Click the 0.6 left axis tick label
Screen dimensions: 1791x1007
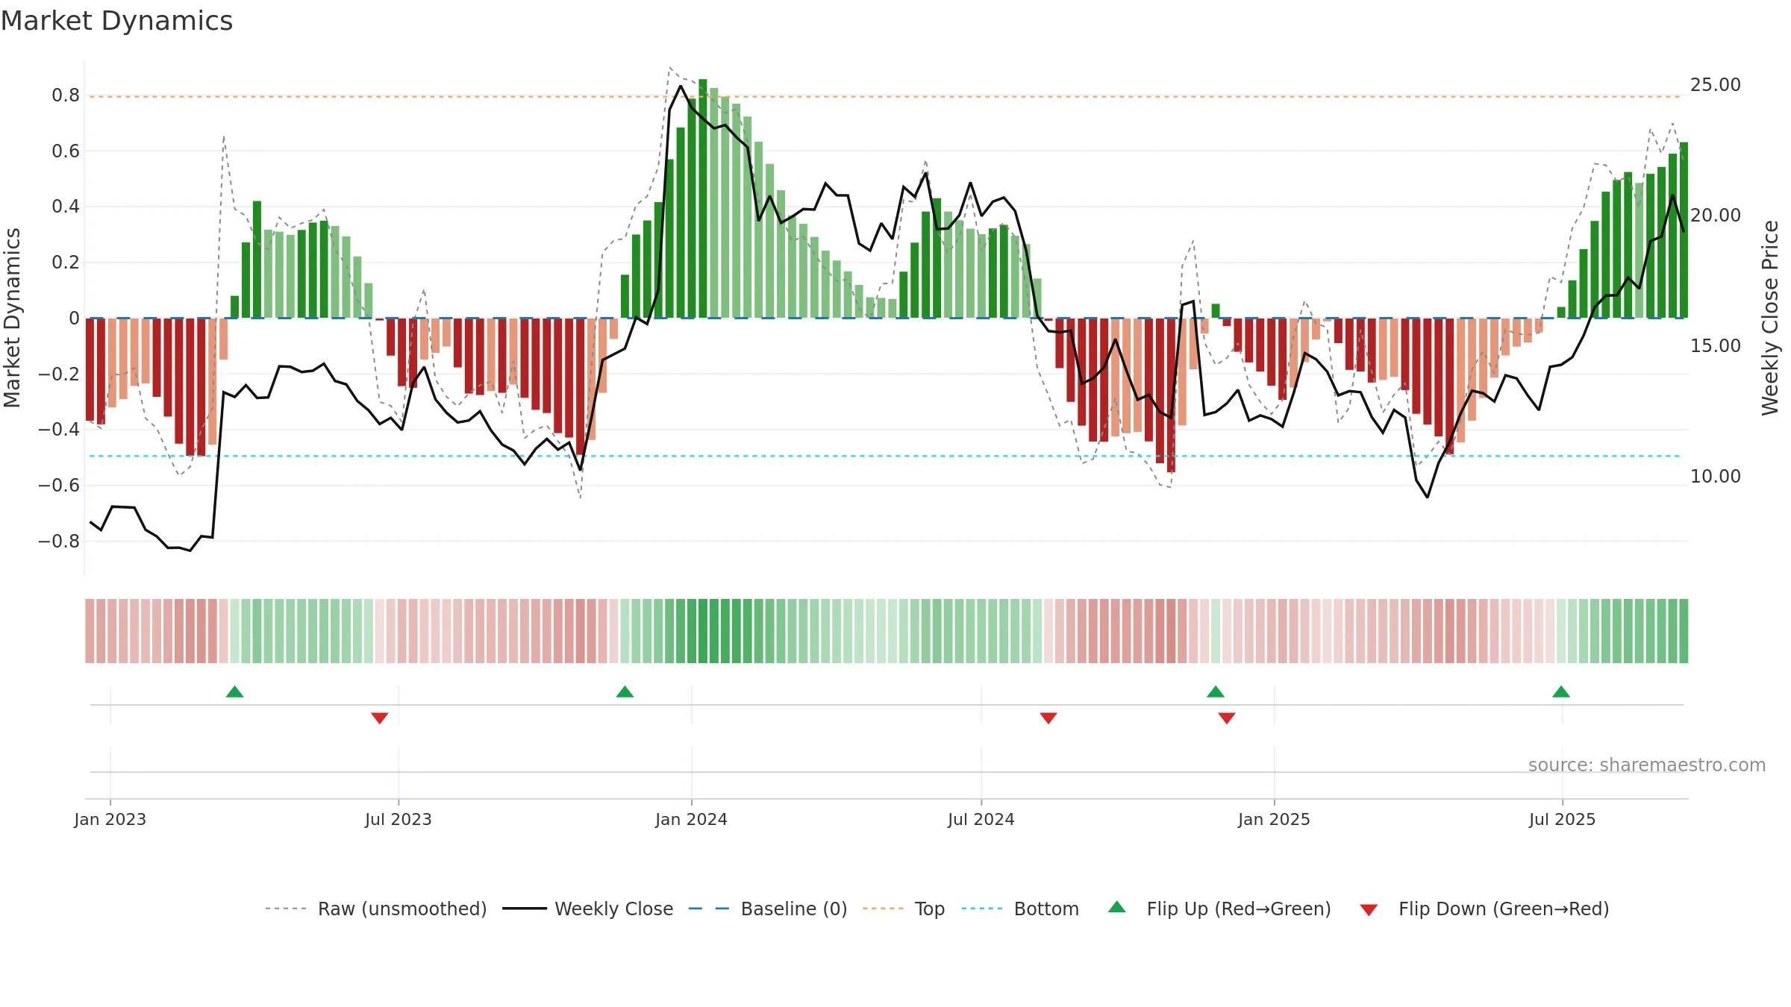click(66, 151)
